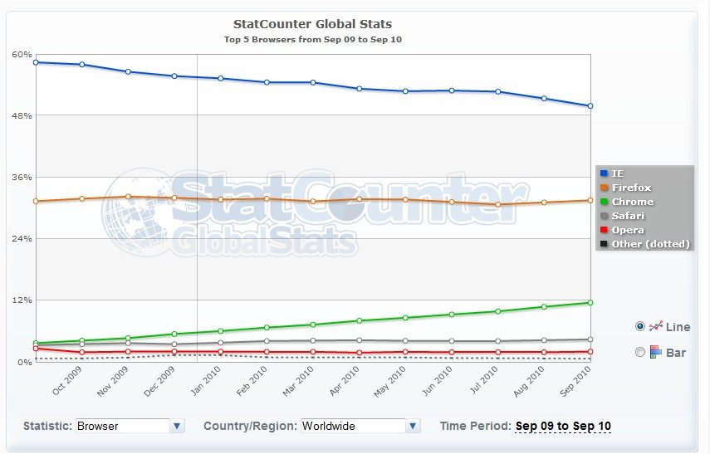This screenshot has height=454, width=710.
Task: Click the "StatCounter Global Stats" chart title
Action: [x=313, y=24]
